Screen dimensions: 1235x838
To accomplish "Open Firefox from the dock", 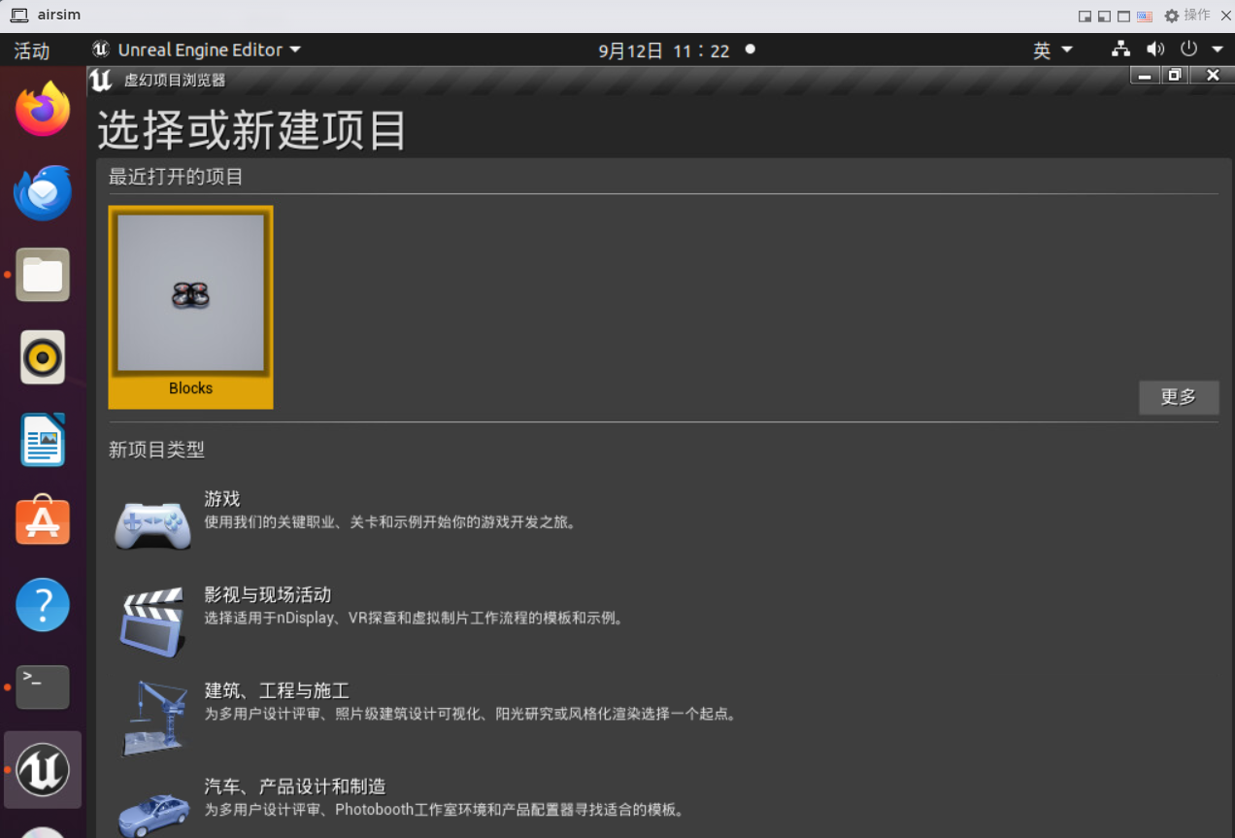I will pos(43,109).
